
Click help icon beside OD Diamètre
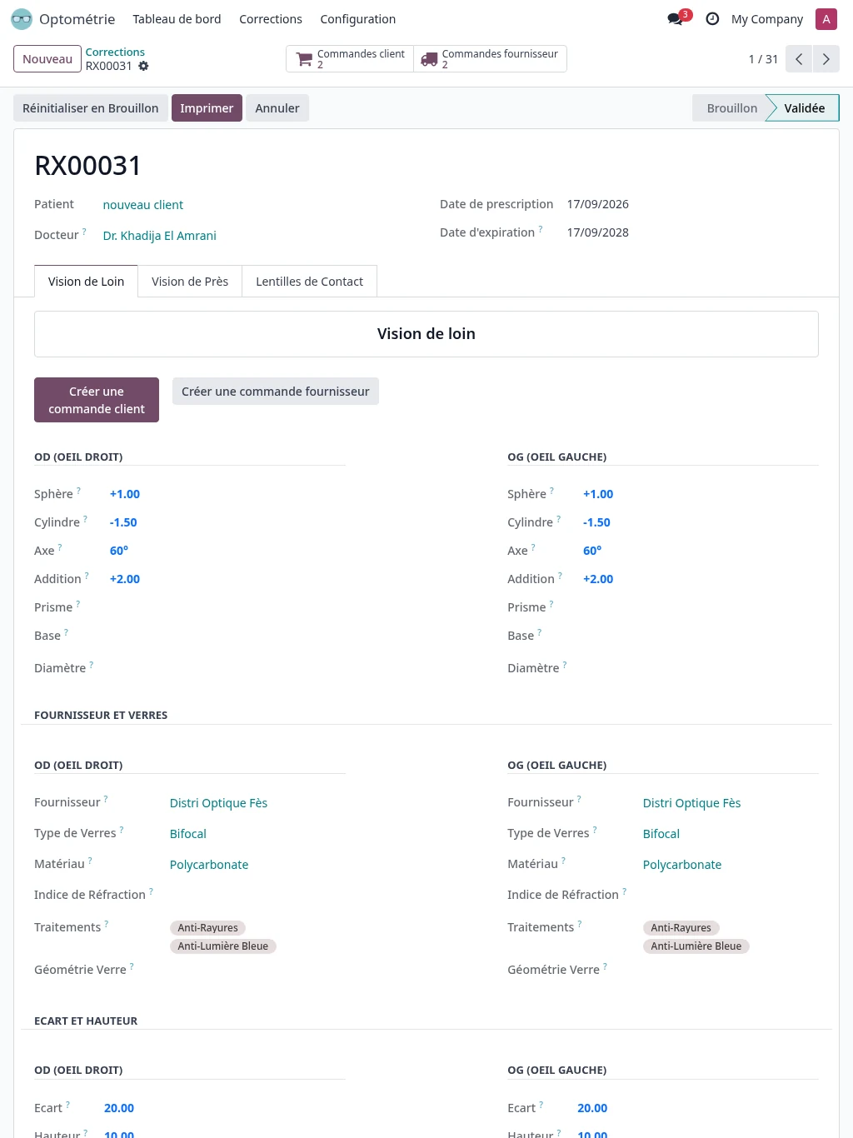click(92, 665)
